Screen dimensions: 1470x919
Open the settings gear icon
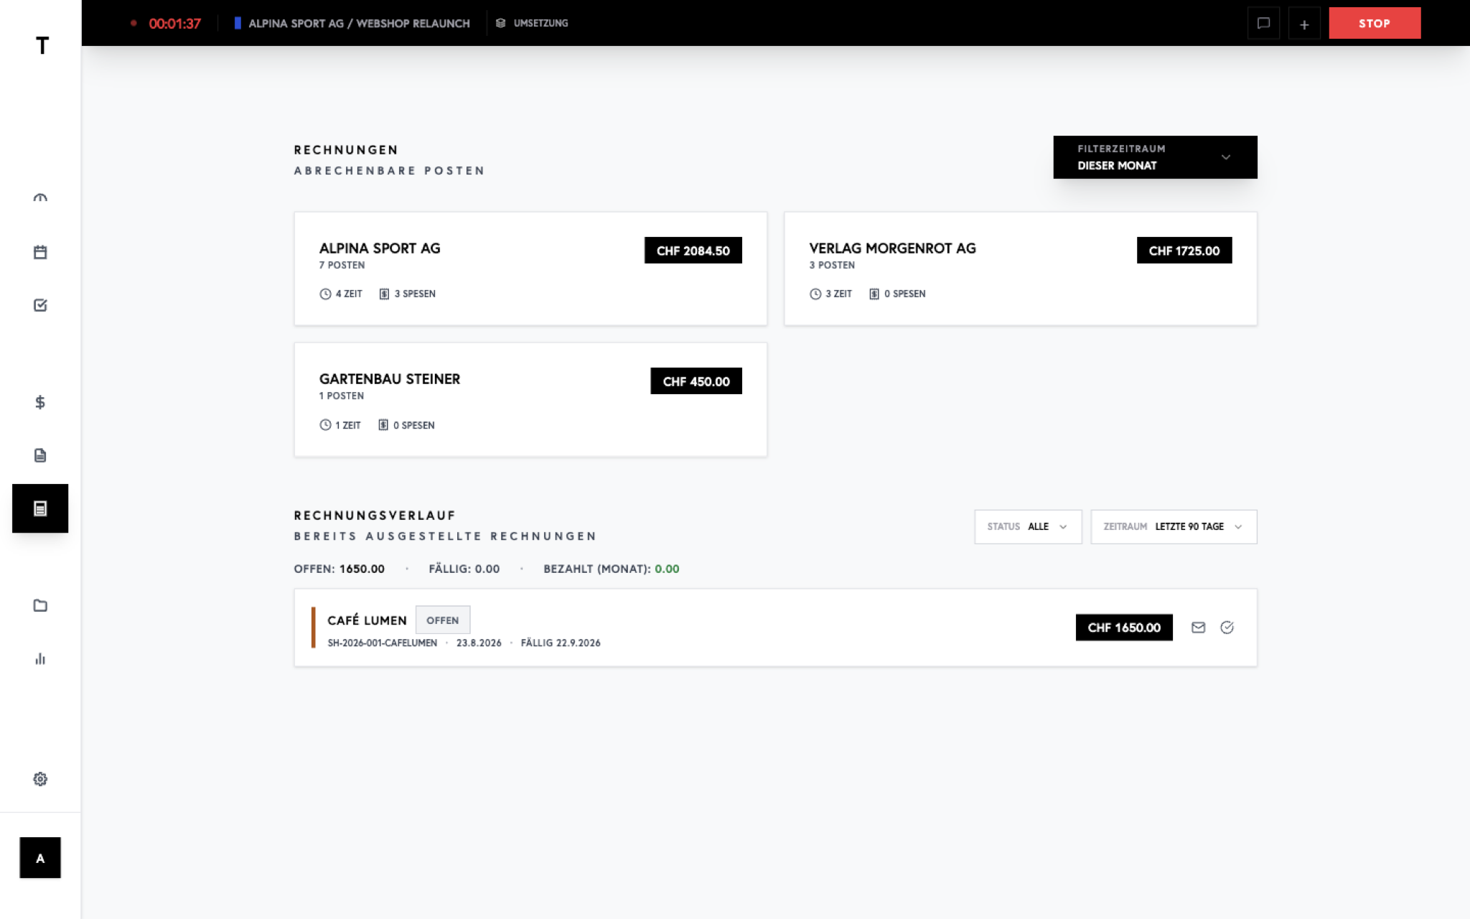(x=40, y=779)
